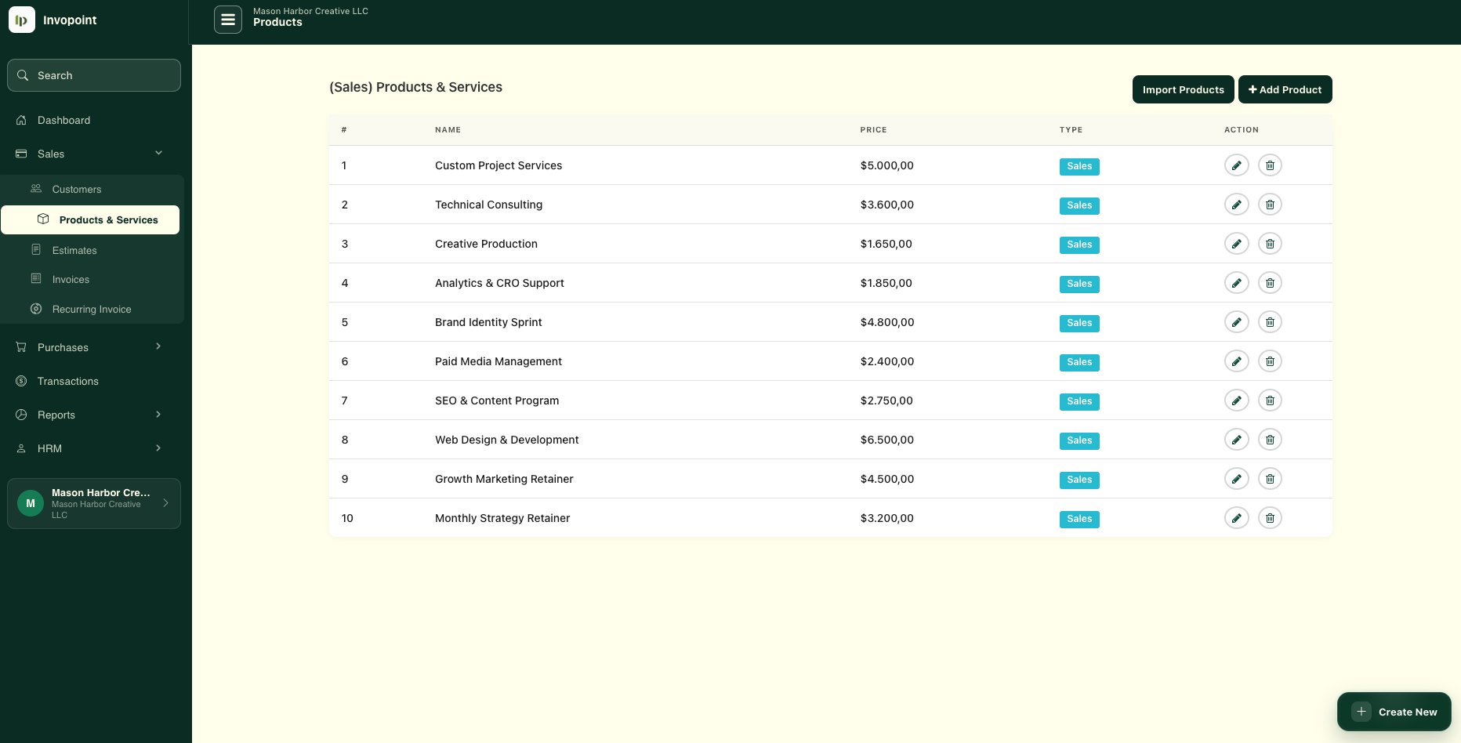The image size is (1461, 743).
Task: Click the PRICE column header
Action: pyautogui.click(x=873, y=130)
